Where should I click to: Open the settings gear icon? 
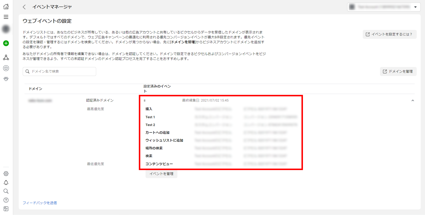point(6,174)
